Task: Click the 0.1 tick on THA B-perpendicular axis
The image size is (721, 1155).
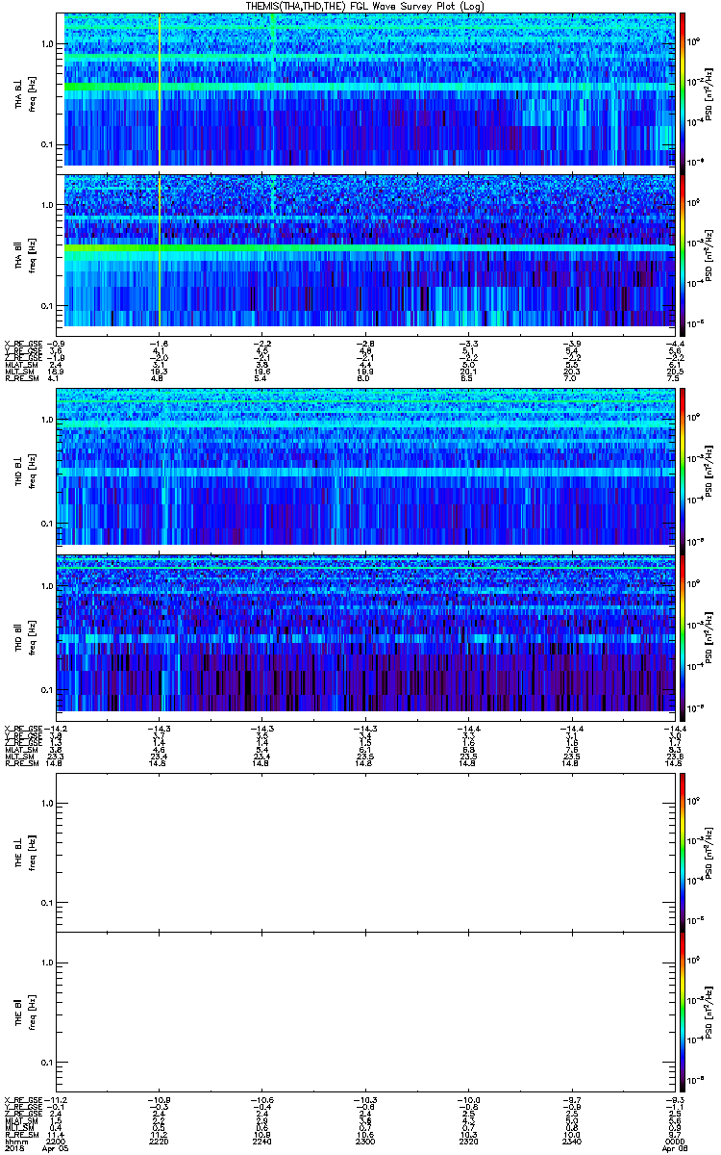Action: 48,145
